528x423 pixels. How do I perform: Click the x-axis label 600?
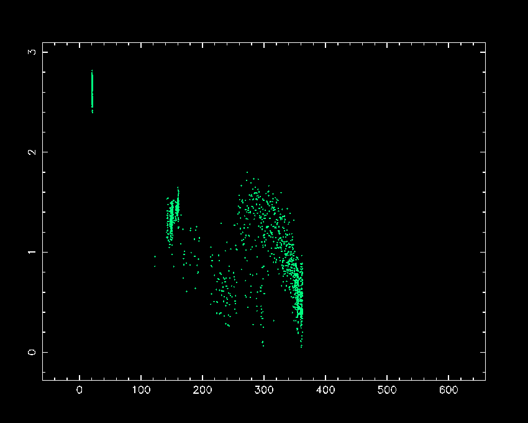tap(448, 390)
